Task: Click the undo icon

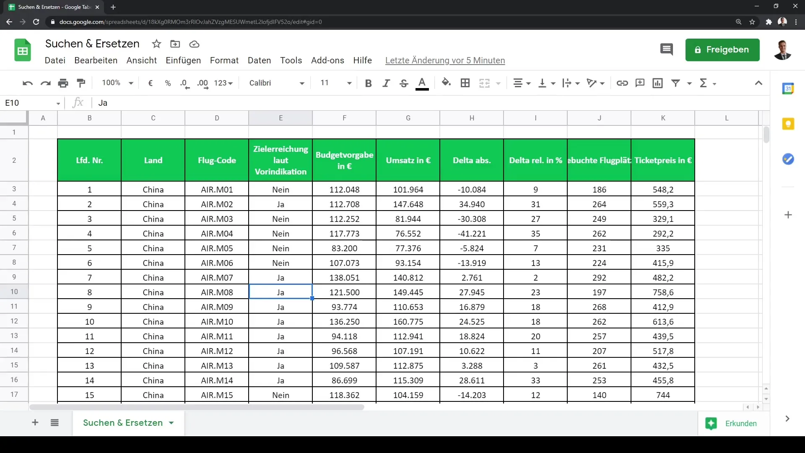Action: (28, 83)
